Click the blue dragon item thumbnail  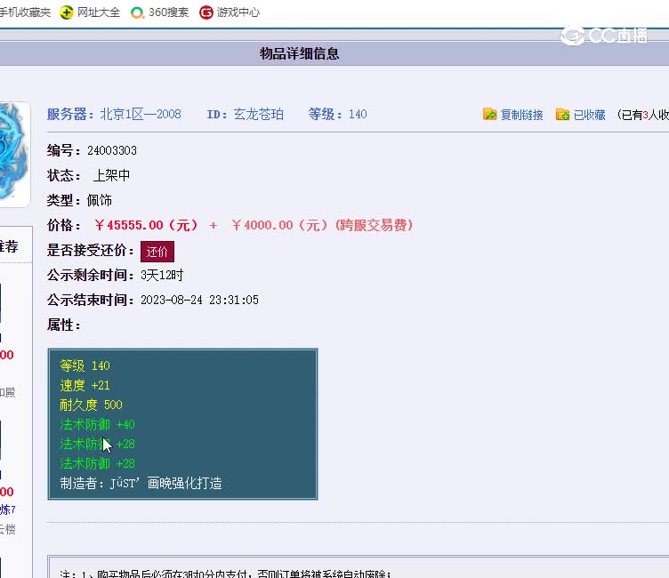pyautogui.click(x=14, y=155)
